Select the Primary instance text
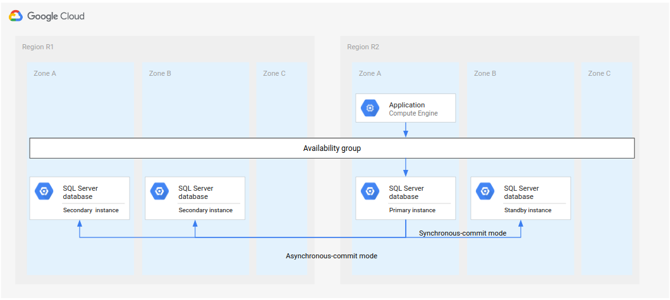Image resolution: width=670 pixels, height=300 pixels. [x=412, y=210]
